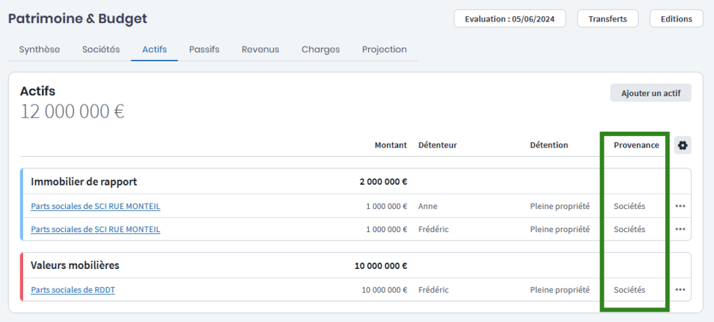
Task: Click the Valeurs mobilières group header
Action: 75,266
